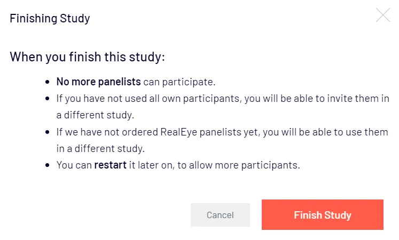This screenshot has width=399, height=240.
Task: Click the bullet before 'If we have not ordered'
Action: 48,132
